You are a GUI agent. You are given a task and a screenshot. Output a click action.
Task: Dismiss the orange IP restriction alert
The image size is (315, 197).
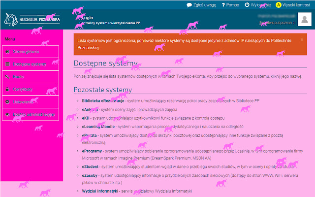pyautogui.click(x=302, y=40)
